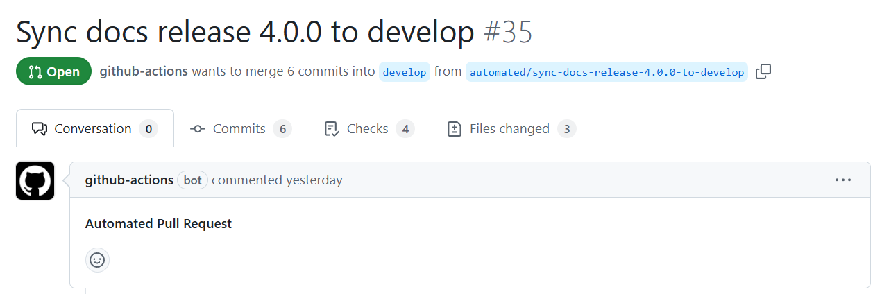
Task: Open the Checks tab
Action: (369, 129)
